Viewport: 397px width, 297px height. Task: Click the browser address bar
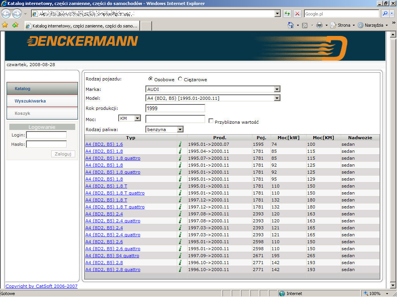(x=153, y=14)
